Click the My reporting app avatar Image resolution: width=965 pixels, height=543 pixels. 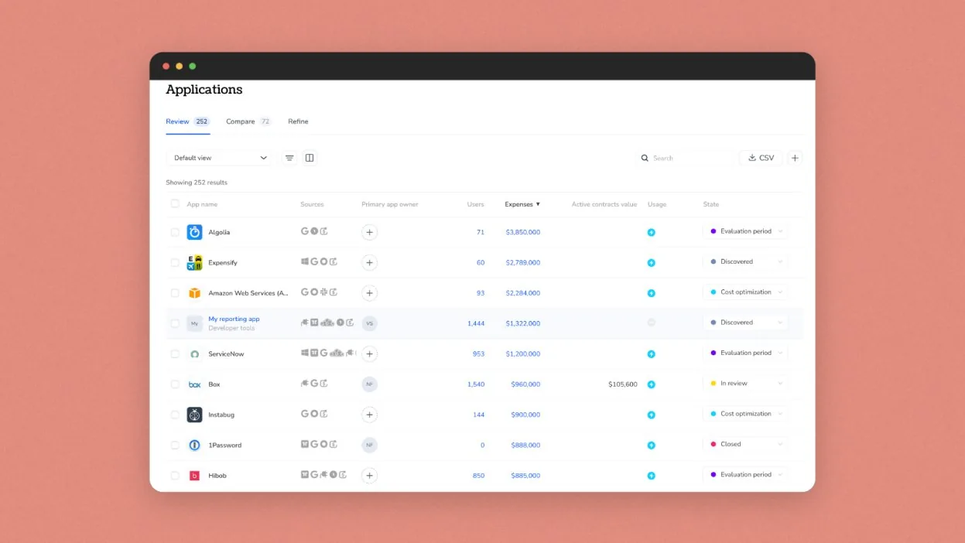point(194,323)
